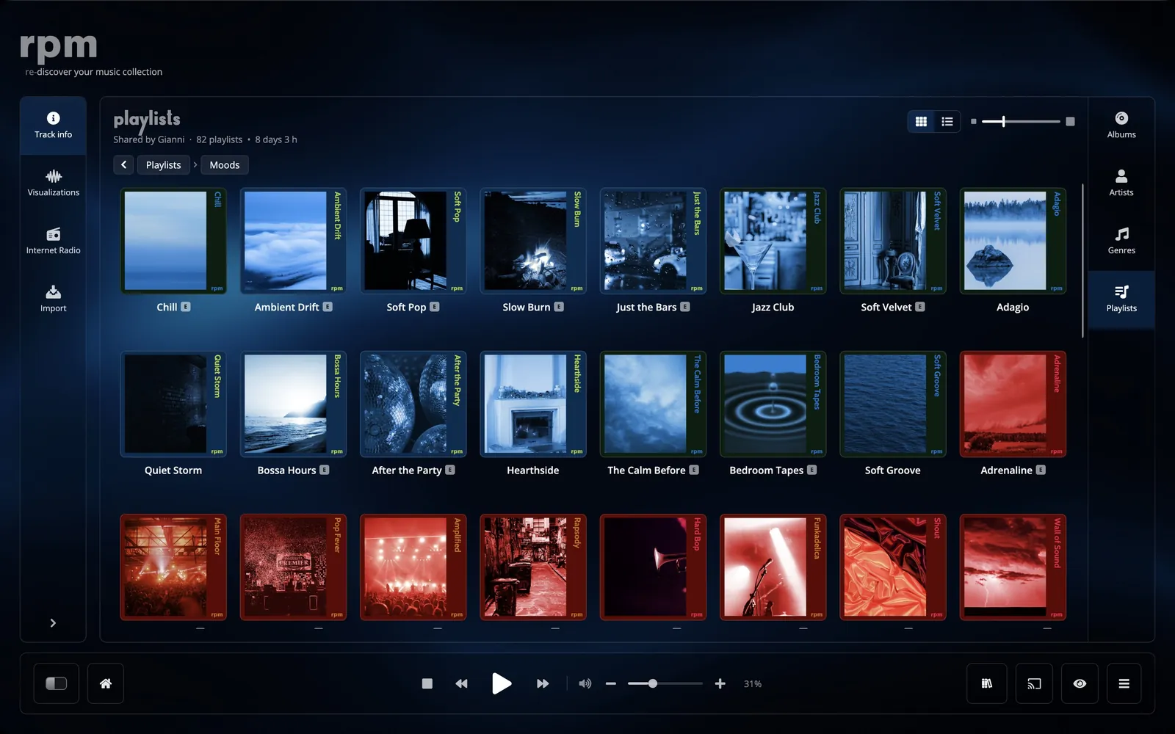Image resolution: width=1175 pixels, height=734 pixels.
Task: Open the Hearthside playlist cover
Action: pos(533,404)
